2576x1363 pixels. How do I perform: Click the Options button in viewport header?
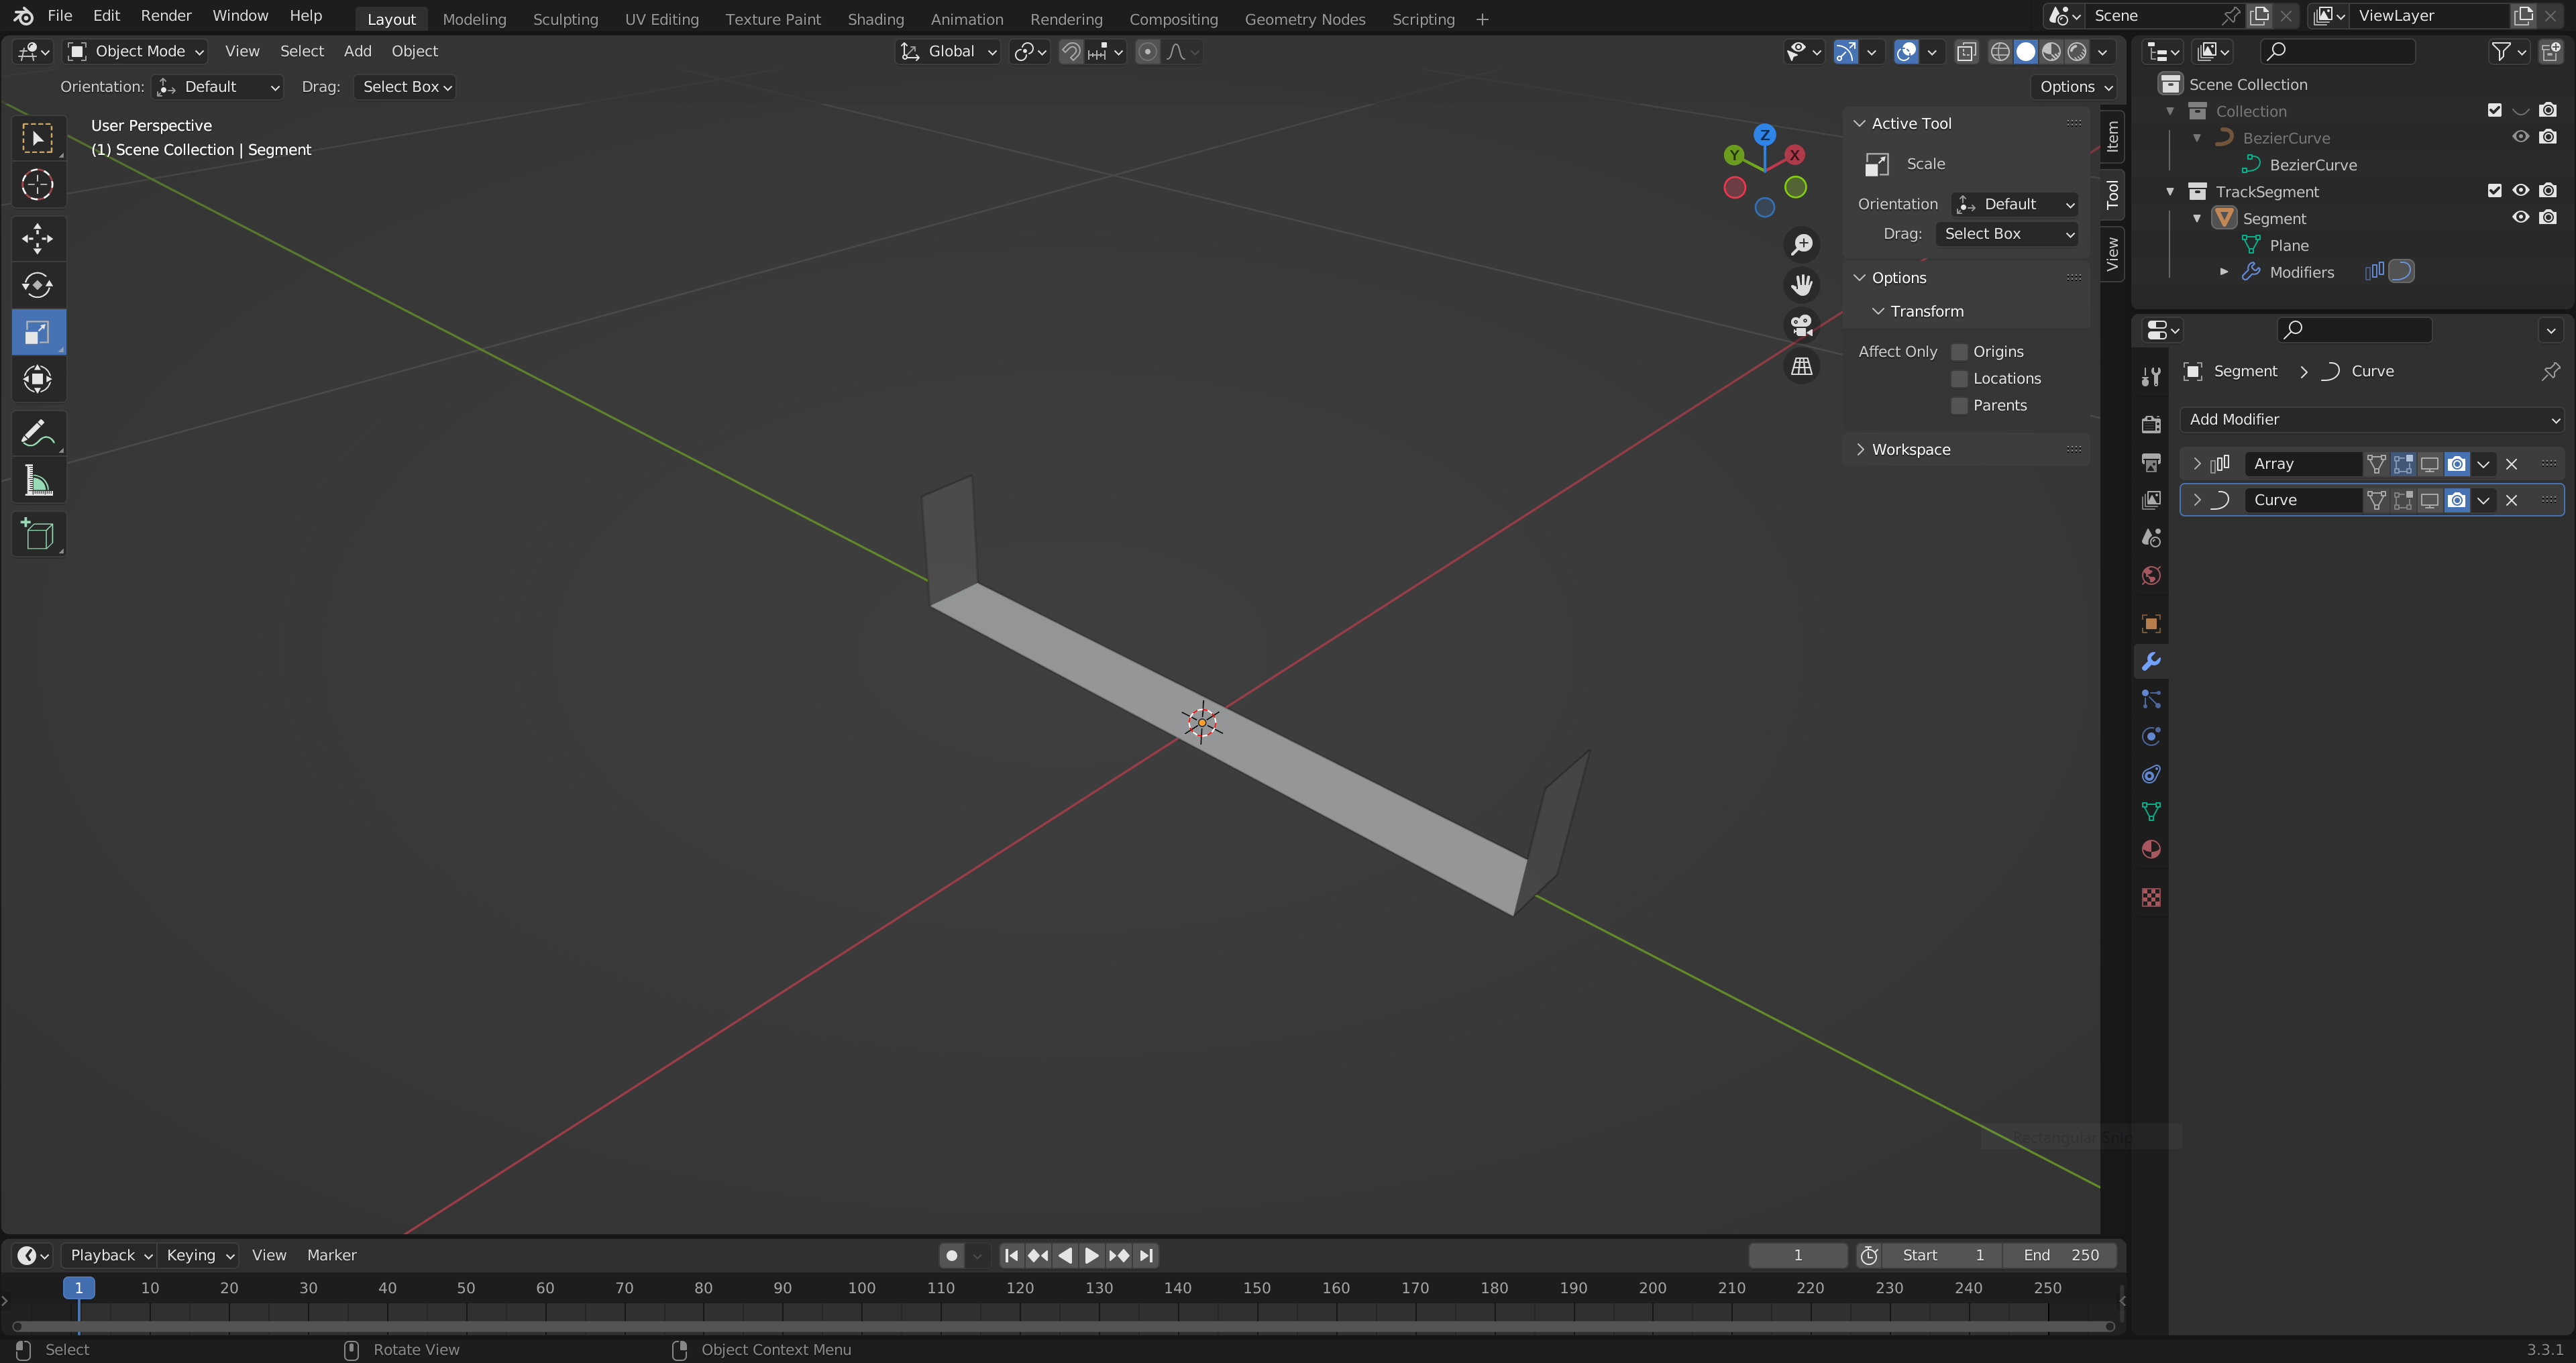point(2076,87)
